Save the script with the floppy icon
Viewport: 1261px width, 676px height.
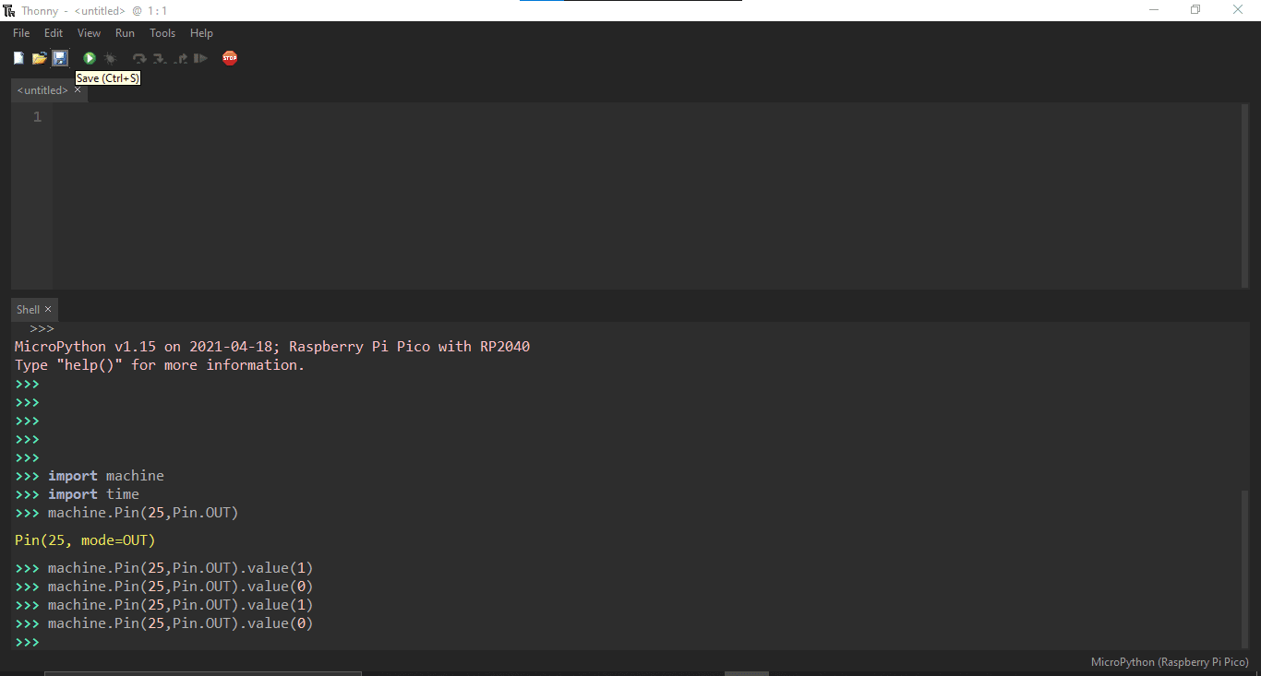[60, 58]
